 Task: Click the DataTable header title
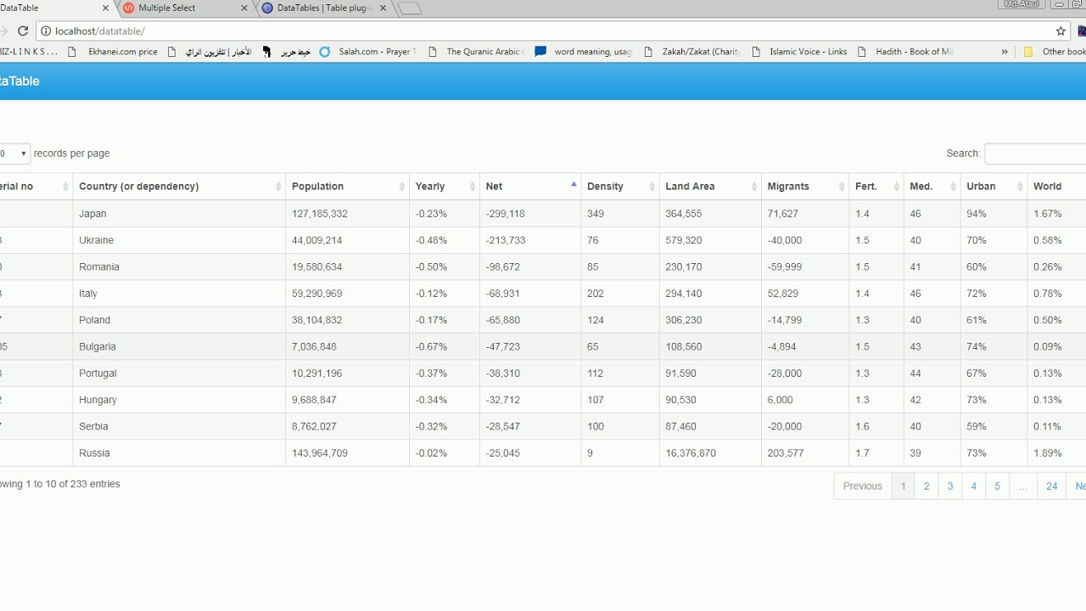click(20, 81)
